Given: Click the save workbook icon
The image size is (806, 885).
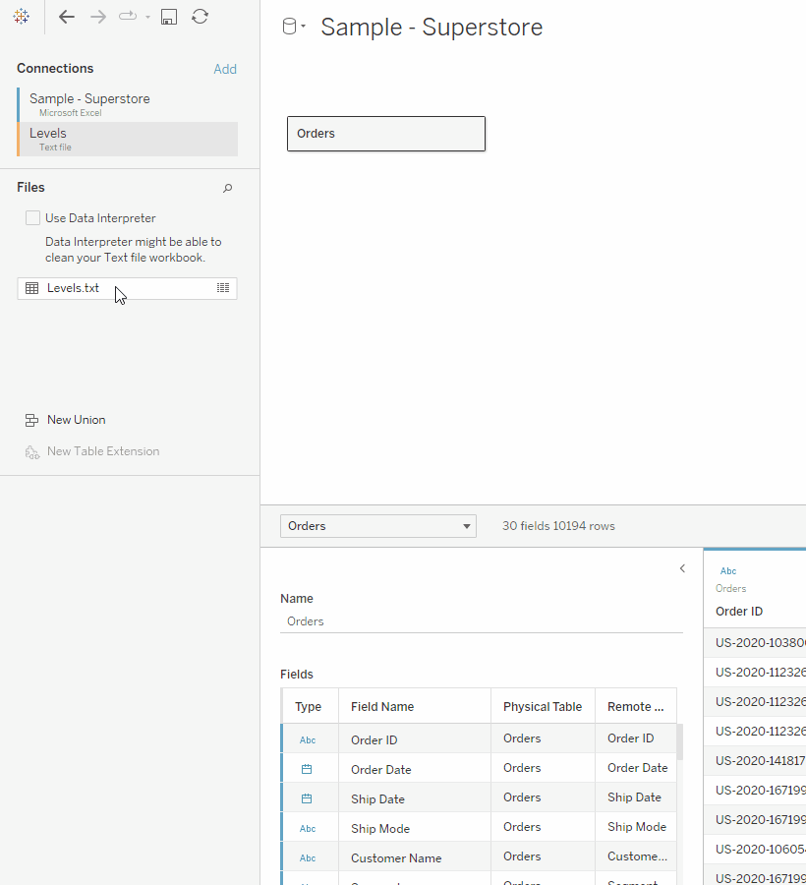Looking at the screenshot, I should [x=168, y=16].
